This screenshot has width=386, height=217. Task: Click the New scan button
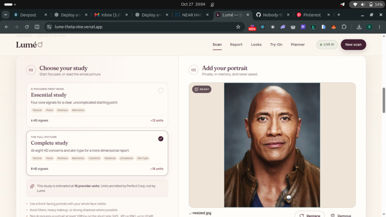(353, 45)
